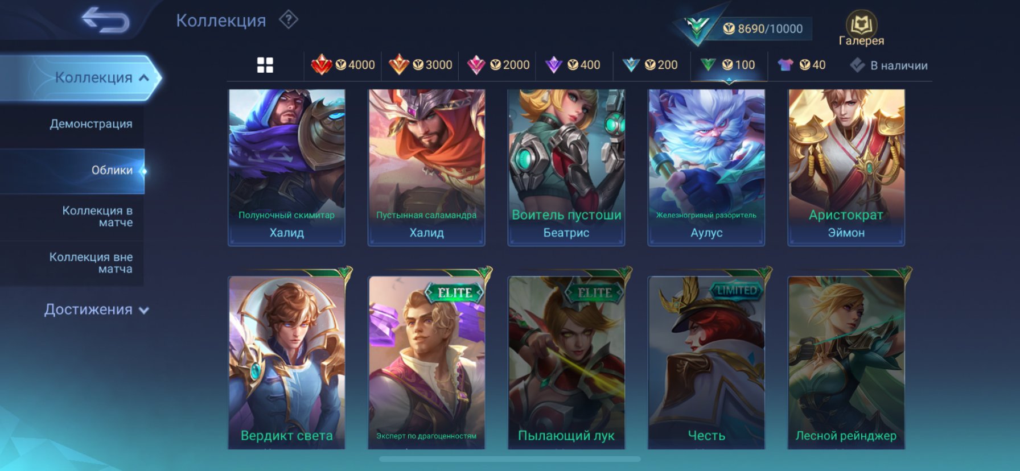The image size is (1020, 471).
Task: Filter by the 2000-point pink gem tier
Action: tap(498, 65)
